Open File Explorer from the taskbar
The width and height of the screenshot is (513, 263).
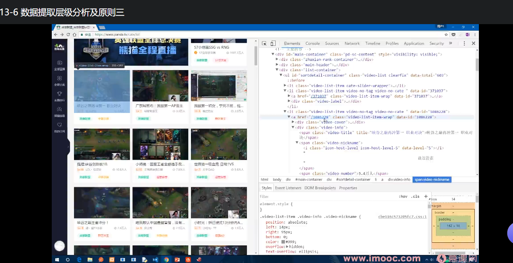tap(90, 259)
